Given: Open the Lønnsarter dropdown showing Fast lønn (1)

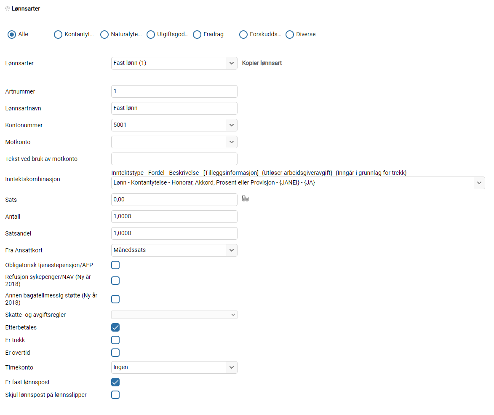Looking at the screenshot, I should pos(174,63).
